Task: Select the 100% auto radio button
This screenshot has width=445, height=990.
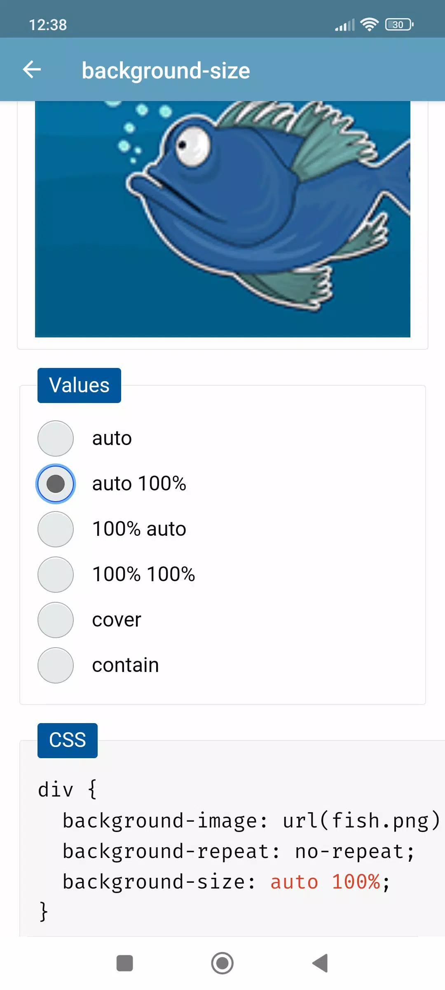Action: click(x=56, y=529)
